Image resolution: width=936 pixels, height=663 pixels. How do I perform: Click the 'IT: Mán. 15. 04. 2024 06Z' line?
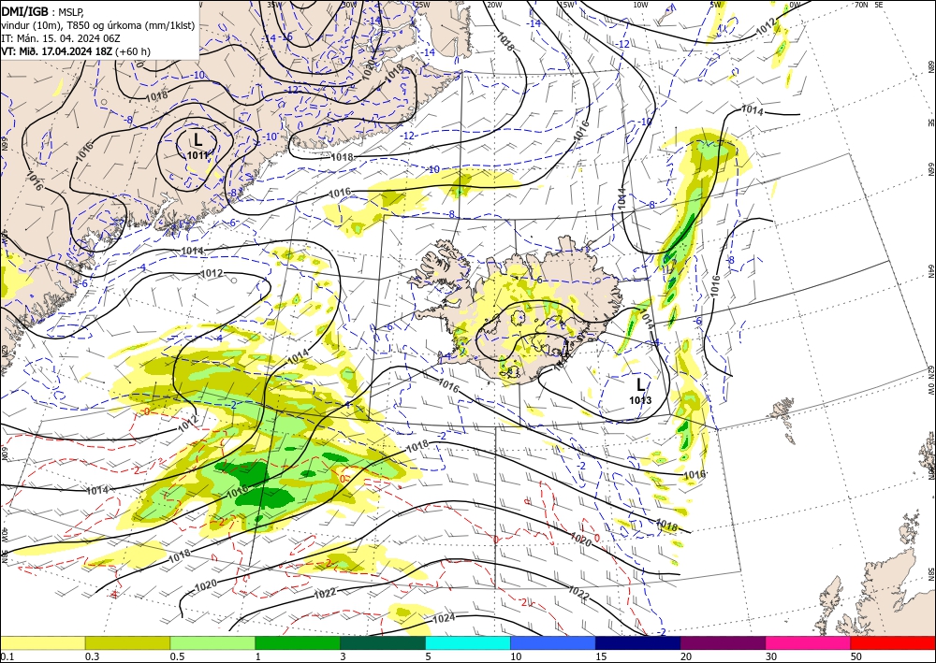59,38
